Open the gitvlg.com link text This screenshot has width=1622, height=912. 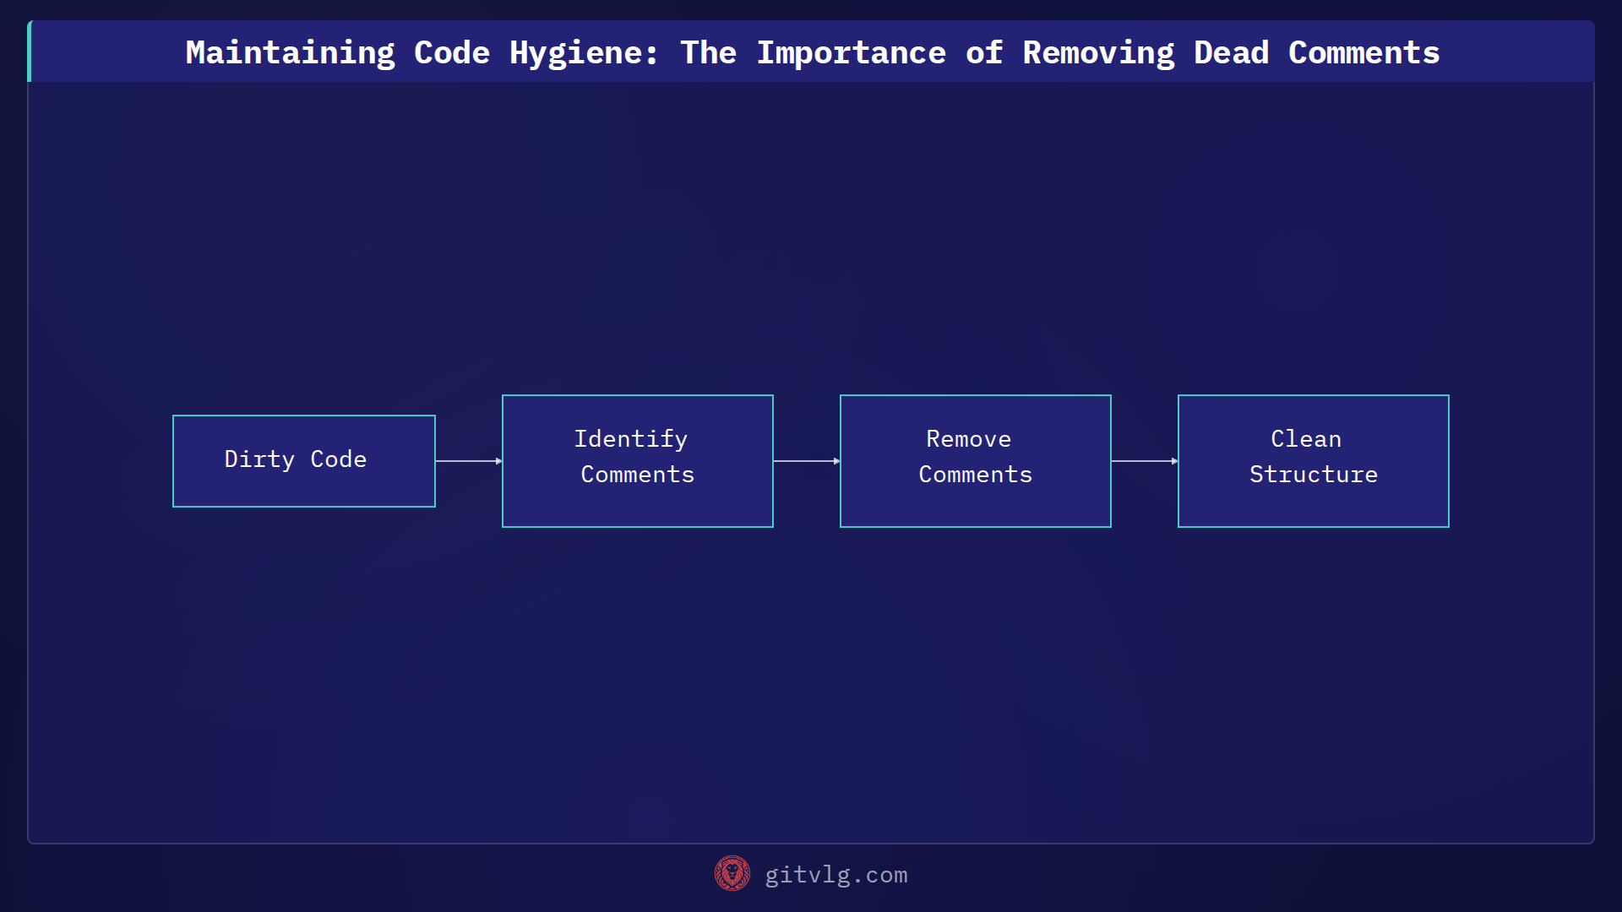click(836, 875)
